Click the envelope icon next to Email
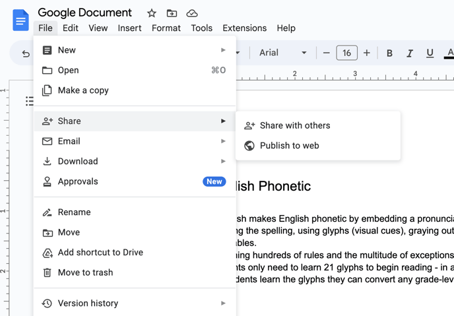Screen dimensions: 454x316 tap(48, 141)
